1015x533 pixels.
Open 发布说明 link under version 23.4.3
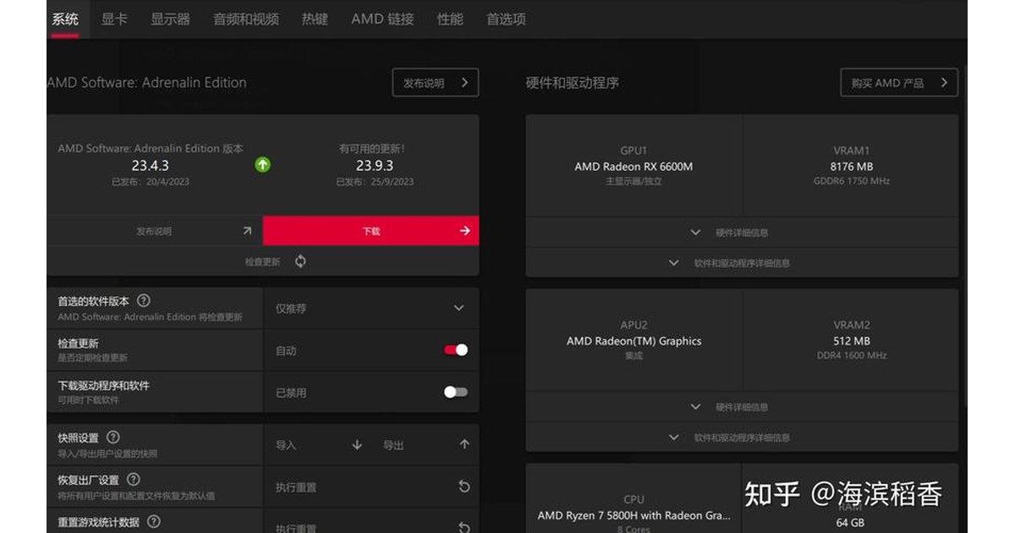(154, 231)
